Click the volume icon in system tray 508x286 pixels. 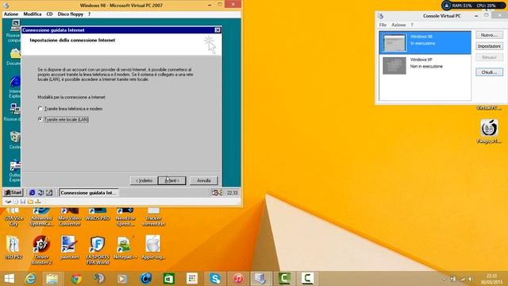point(470,279)
